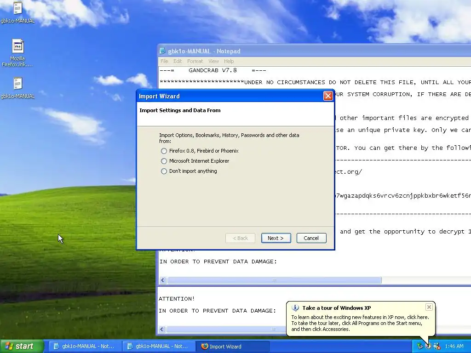Click the rightmost system tray icon
Viewport: 471px width, 353px height.
click(437, 346)
